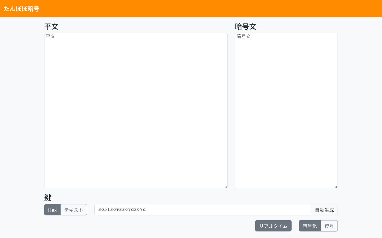Screen dimensions: 382x238
Task: Click the 鍵 section heading
Action: [x=48, y=198]
